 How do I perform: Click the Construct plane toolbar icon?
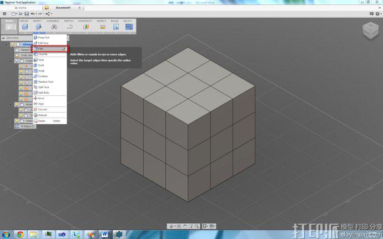tap(85, 27)
